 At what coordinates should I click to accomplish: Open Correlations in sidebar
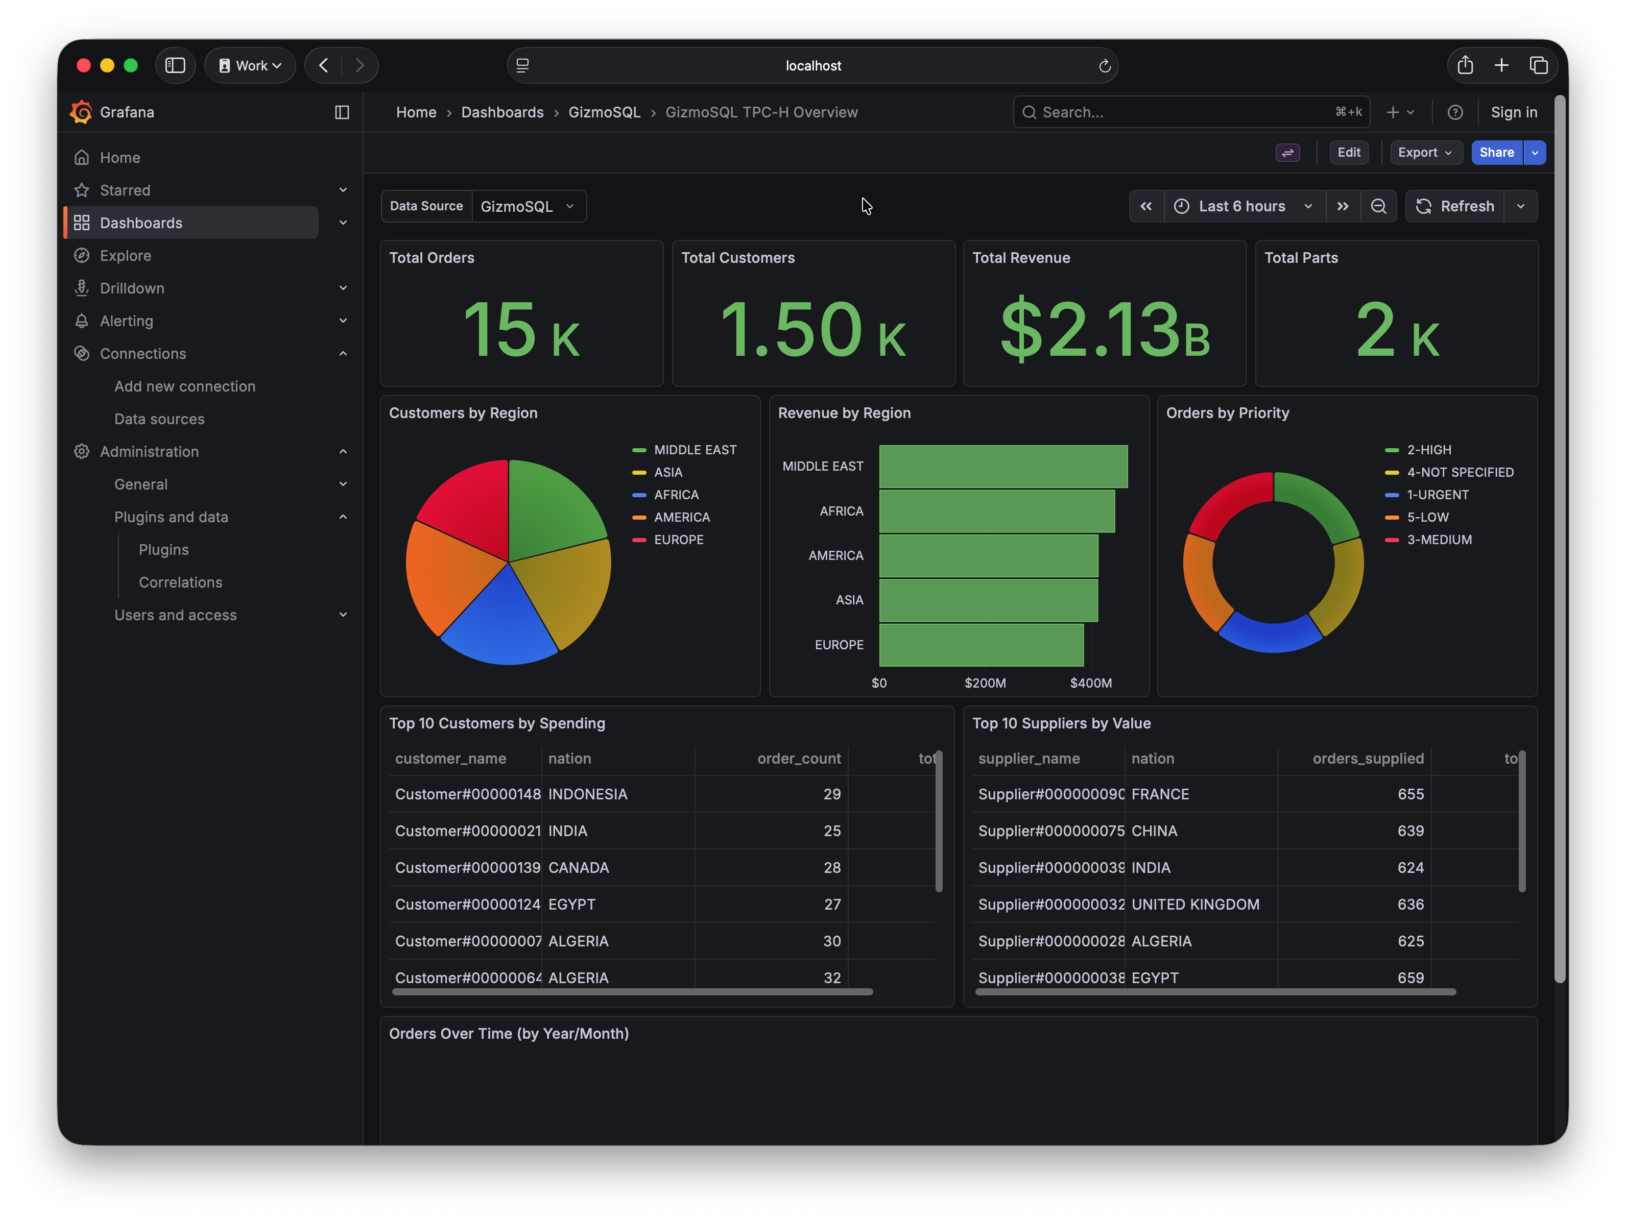181,582
